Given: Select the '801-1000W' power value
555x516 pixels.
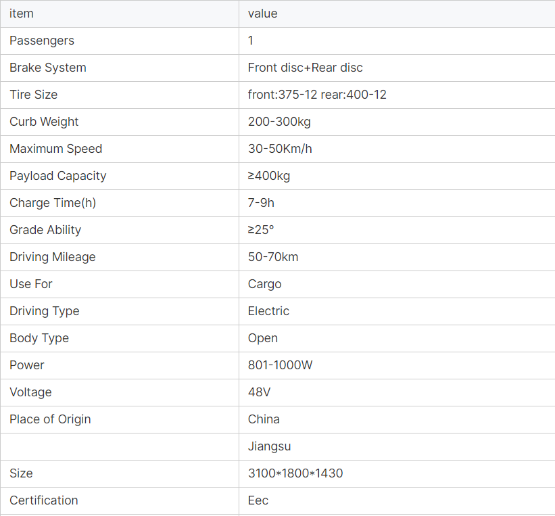Looking at the screenshot, I should pos(280,365).
